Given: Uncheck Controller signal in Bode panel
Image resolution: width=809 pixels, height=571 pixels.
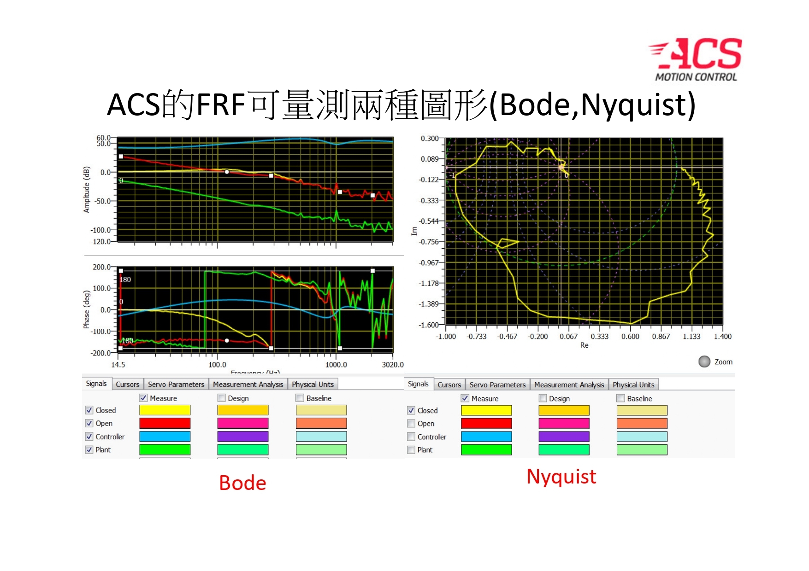Looking at the screenshot, I should tap(89, 437).
